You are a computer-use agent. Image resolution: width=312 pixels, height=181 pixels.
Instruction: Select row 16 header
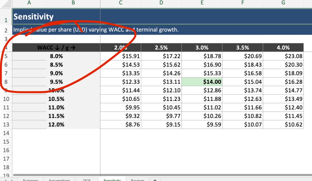point(6,150)
